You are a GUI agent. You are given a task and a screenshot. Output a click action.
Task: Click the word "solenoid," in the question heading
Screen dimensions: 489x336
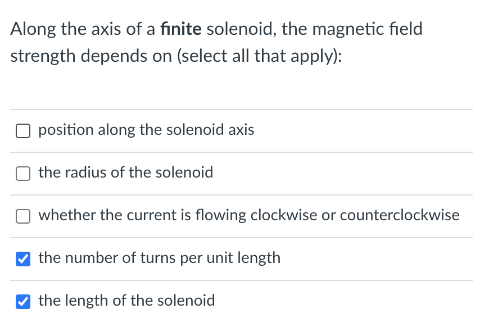tap(242, 29)
